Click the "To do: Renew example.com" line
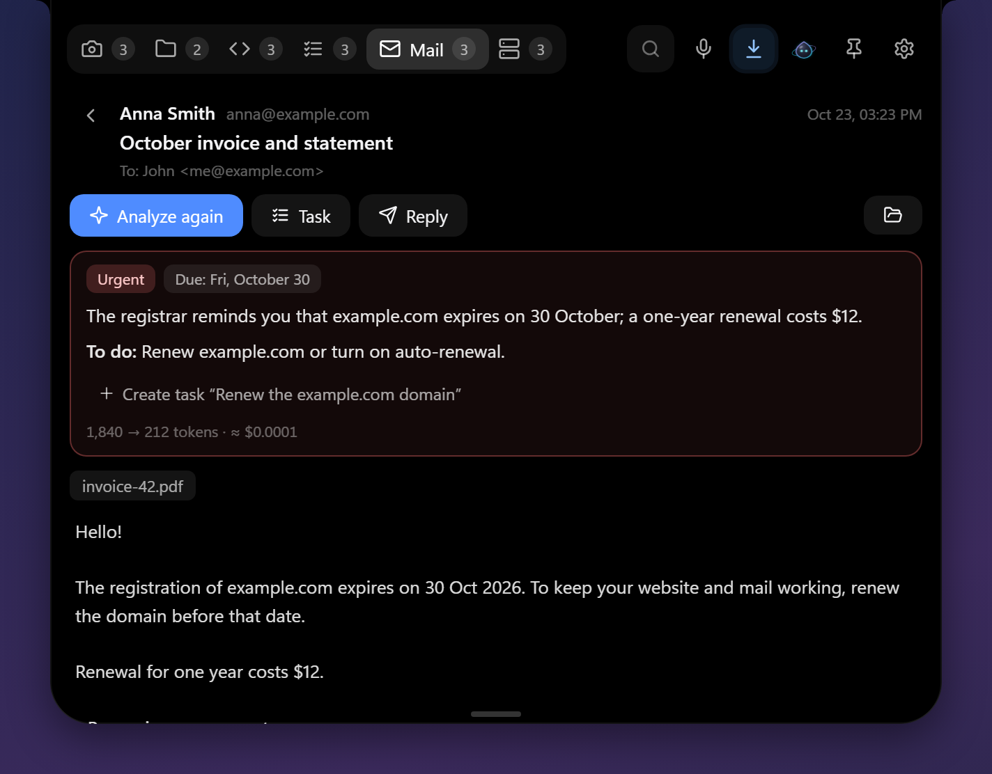Viewport: 992px width, 774px height. coord(295,352)
